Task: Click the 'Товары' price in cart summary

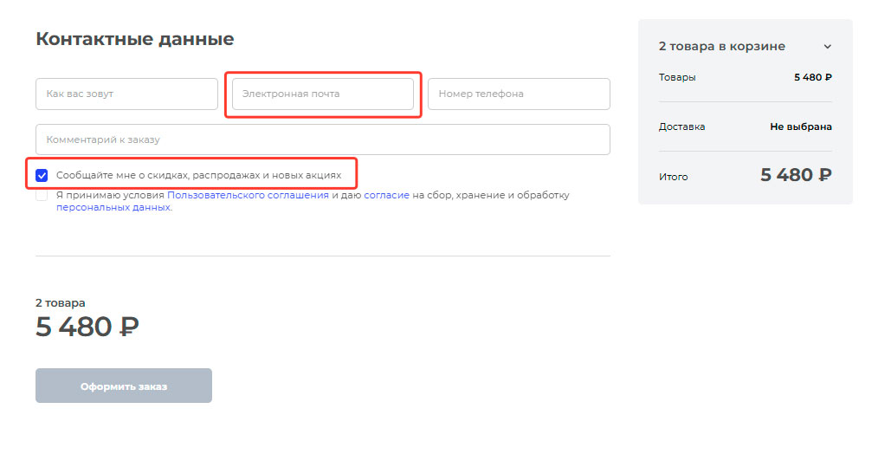Action: [812, 77]
